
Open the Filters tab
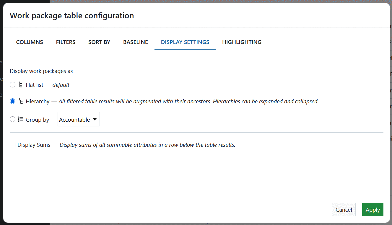point(66,42)
